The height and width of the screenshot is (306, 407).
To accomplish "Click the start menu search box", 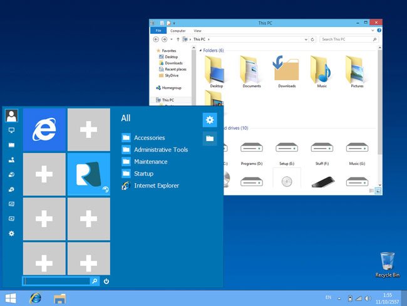I will click(x=56, y=281).
